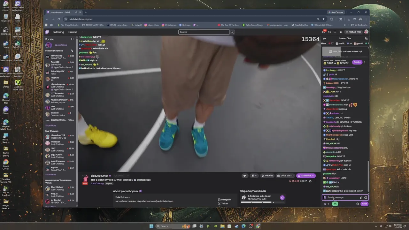Click the purple Chat send button
Image resolution: width=409 pixels, height=230 pixels.
(364, 204)
